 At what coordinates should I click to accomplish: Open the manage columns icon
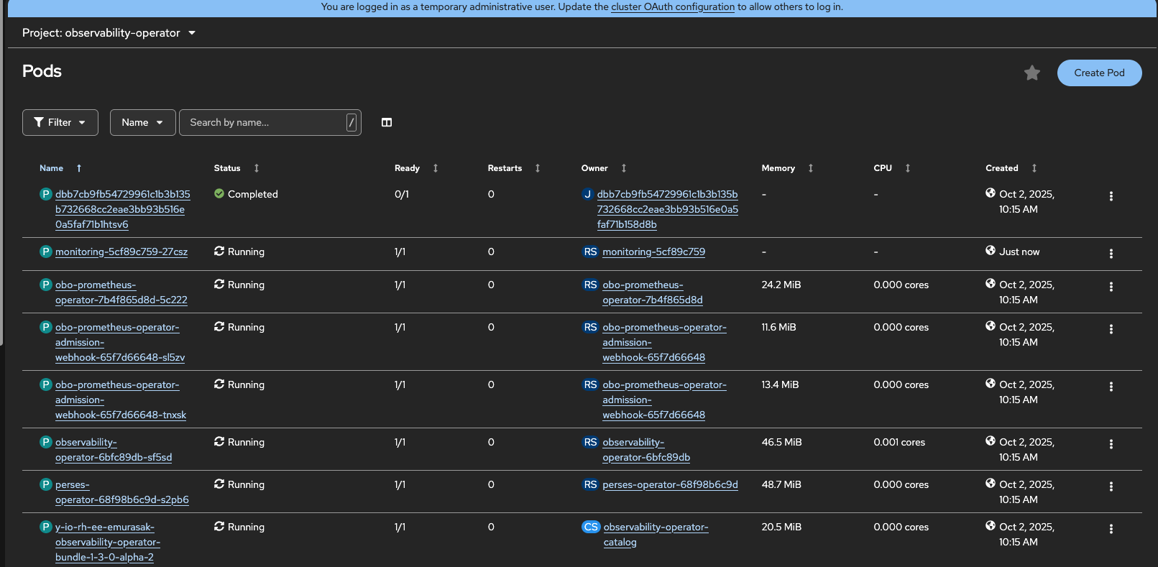[x=387, y=122]
